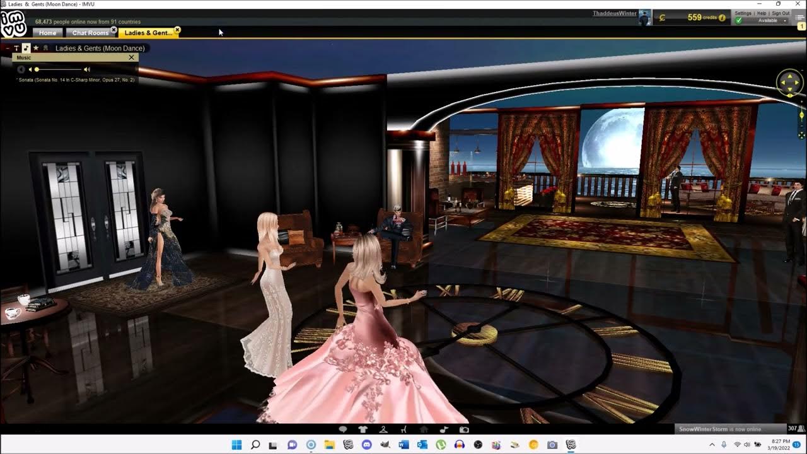This screenshot has height=454, width=807.
Task: Open File Explorer from the taskbar
Action: (x=329, y=445)
